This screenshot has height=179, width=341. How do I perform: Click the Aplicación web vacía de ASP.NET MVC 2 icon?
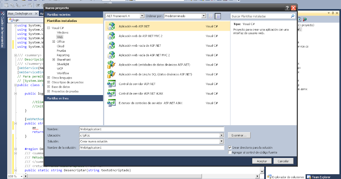pos(111,55)
